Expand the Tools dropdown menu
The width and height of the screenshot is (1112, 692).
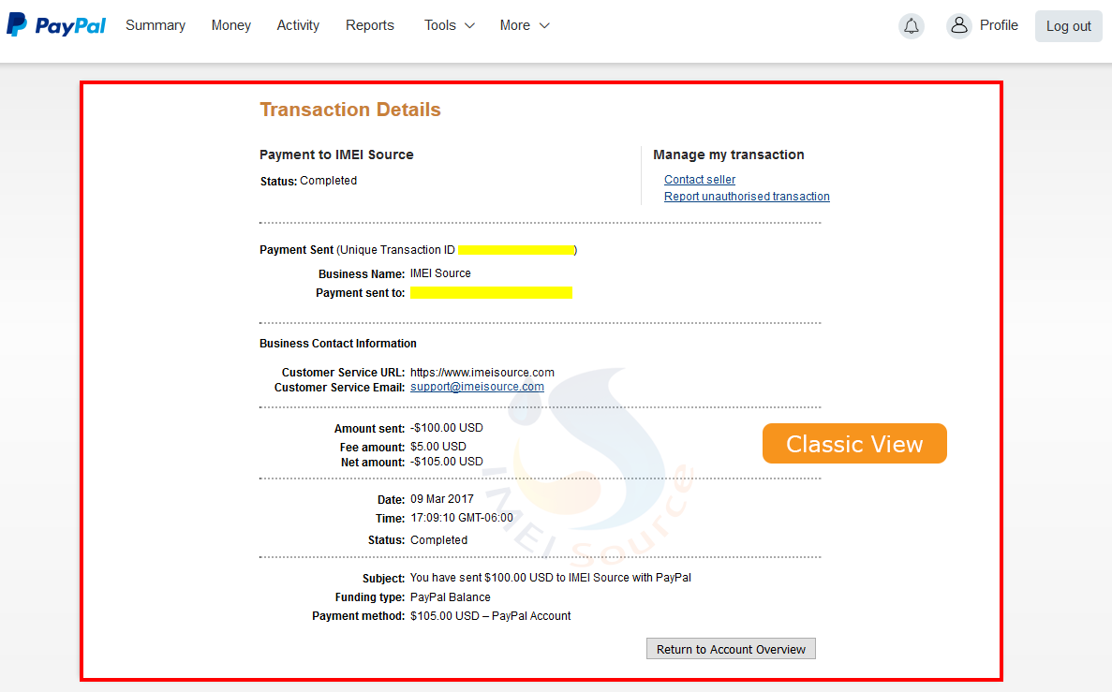pos(450,25)
